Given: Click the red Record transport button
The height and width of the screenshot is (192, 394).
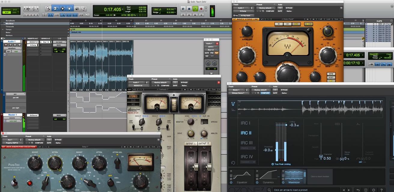Looking at the screenshot, I should point(202,9).
